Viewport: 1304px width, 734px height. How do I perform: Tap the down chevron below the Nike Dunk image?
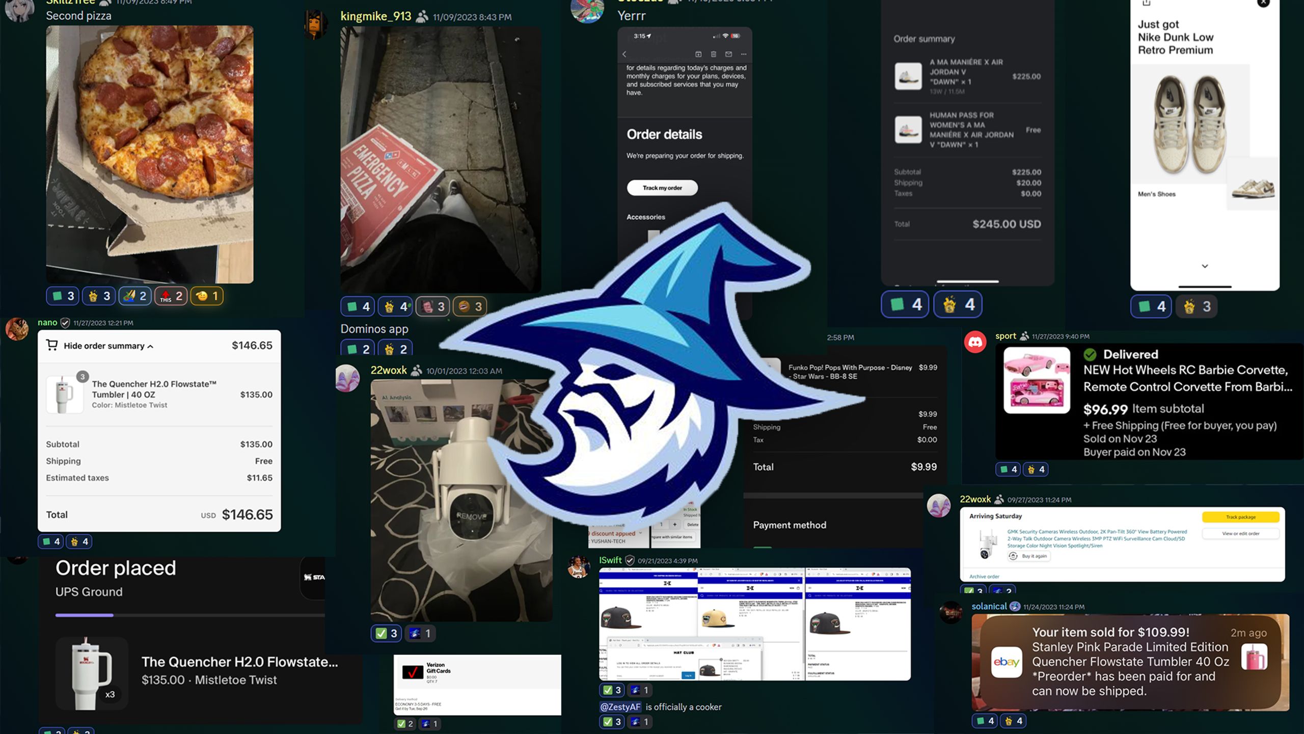1205,266
